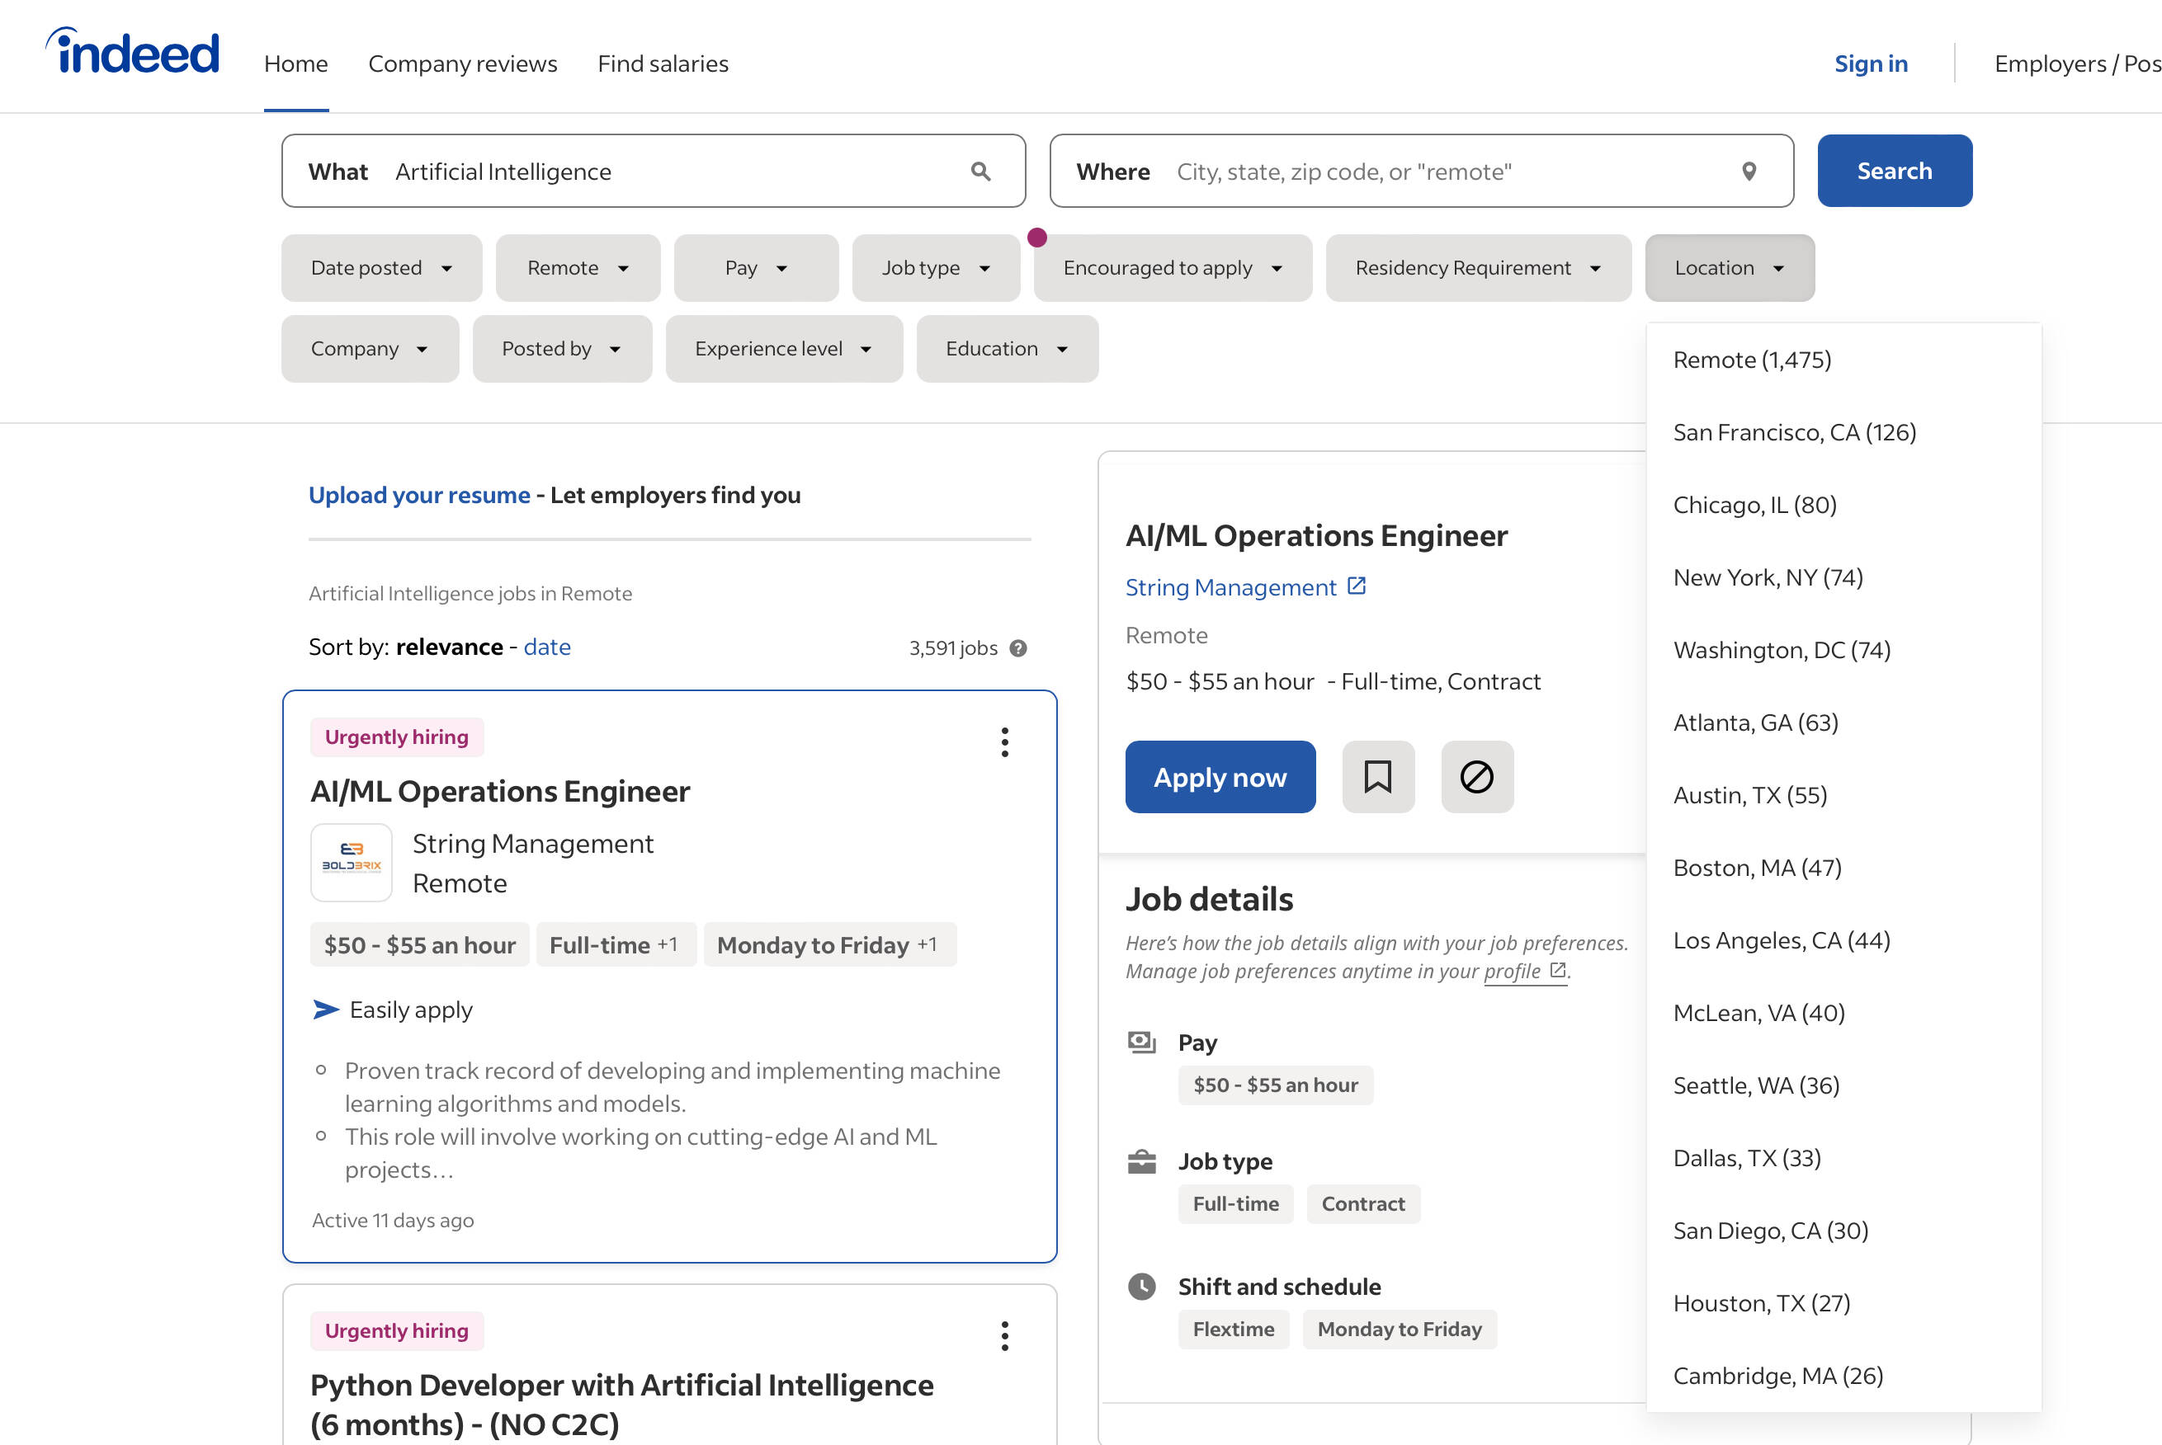Collapse the Location filter dropdown
This screenshot has height=1445, width=2162.
tap(1730, 268)
